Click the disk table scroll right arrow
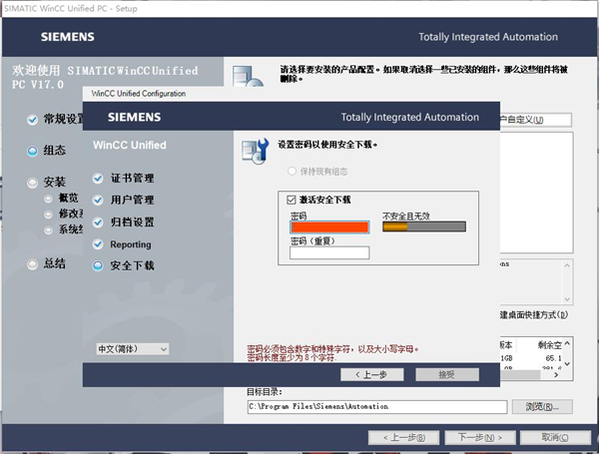 click(556, 375)
